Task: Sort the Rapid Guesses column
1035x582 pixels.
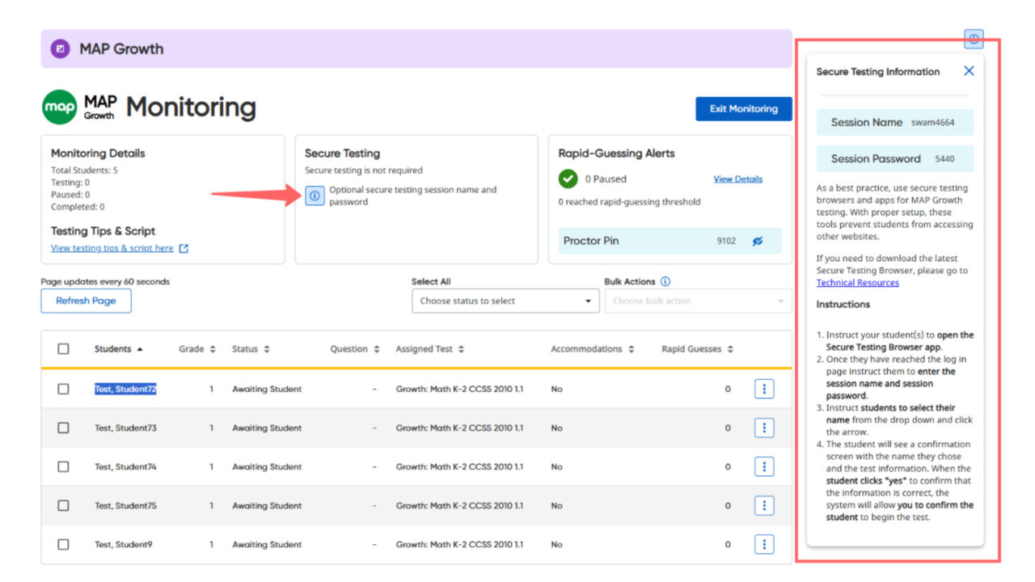Action: click(730, 349)
